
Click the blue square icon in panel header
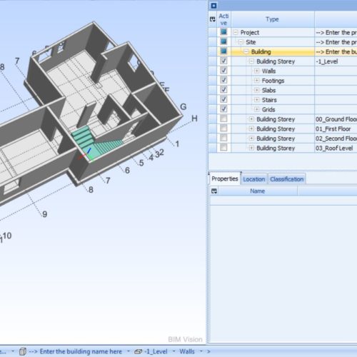tap(213, 6)
